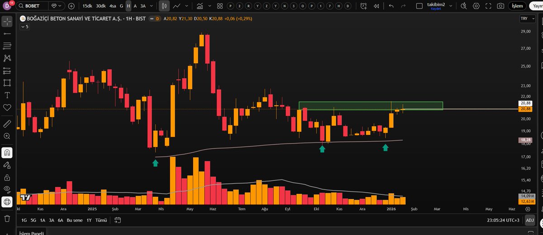Open the chart patterns tool
The height and width of the screenshot is (235, 543).
[x=7, y=58]
